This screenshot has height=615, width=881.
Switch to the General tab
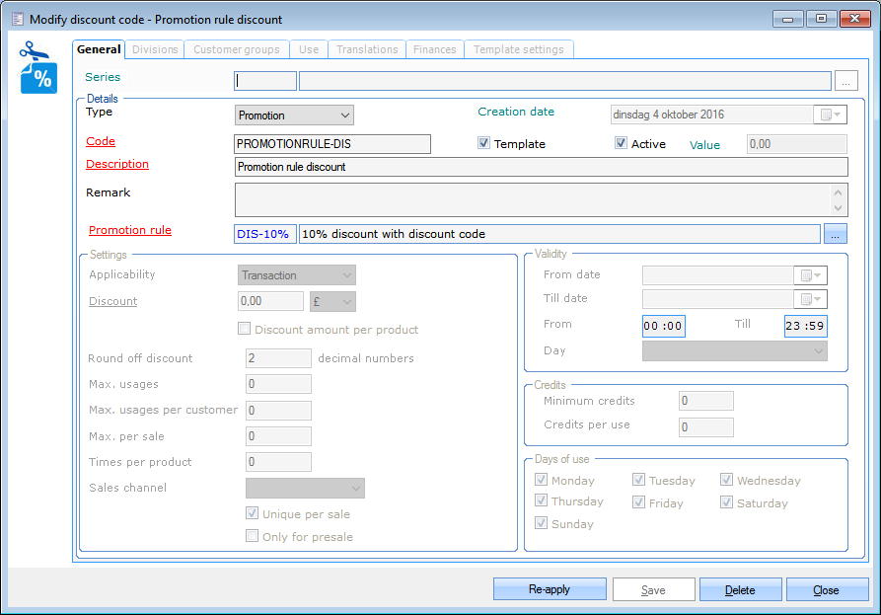click(99, 49)
